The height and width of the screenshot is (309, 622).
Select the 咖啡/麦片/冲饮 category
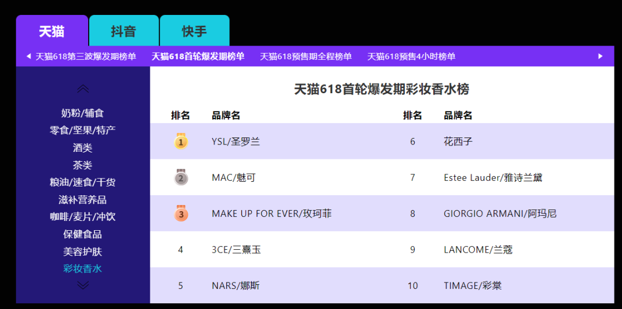point(82,217)
